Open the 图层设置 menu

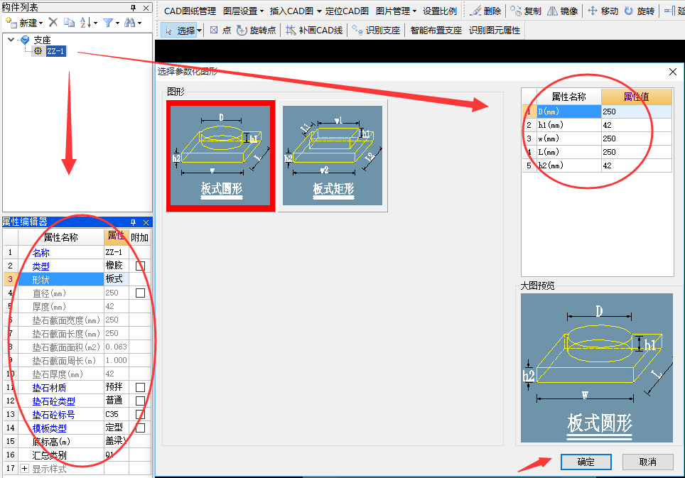tap(243, 11)
